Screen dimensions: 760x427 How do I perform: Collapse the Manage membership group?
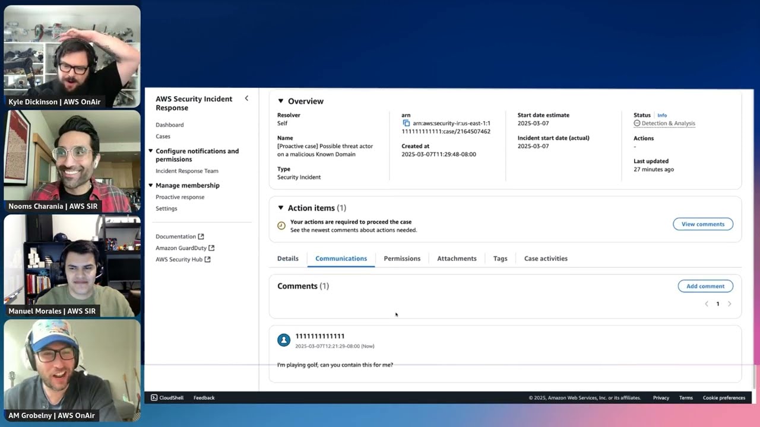(x=151, y=186)
